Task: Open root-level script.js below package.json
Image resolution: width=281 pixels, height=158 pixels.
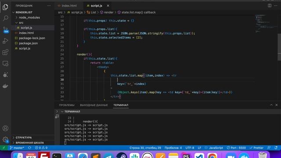Action: [x=25, y=49]
